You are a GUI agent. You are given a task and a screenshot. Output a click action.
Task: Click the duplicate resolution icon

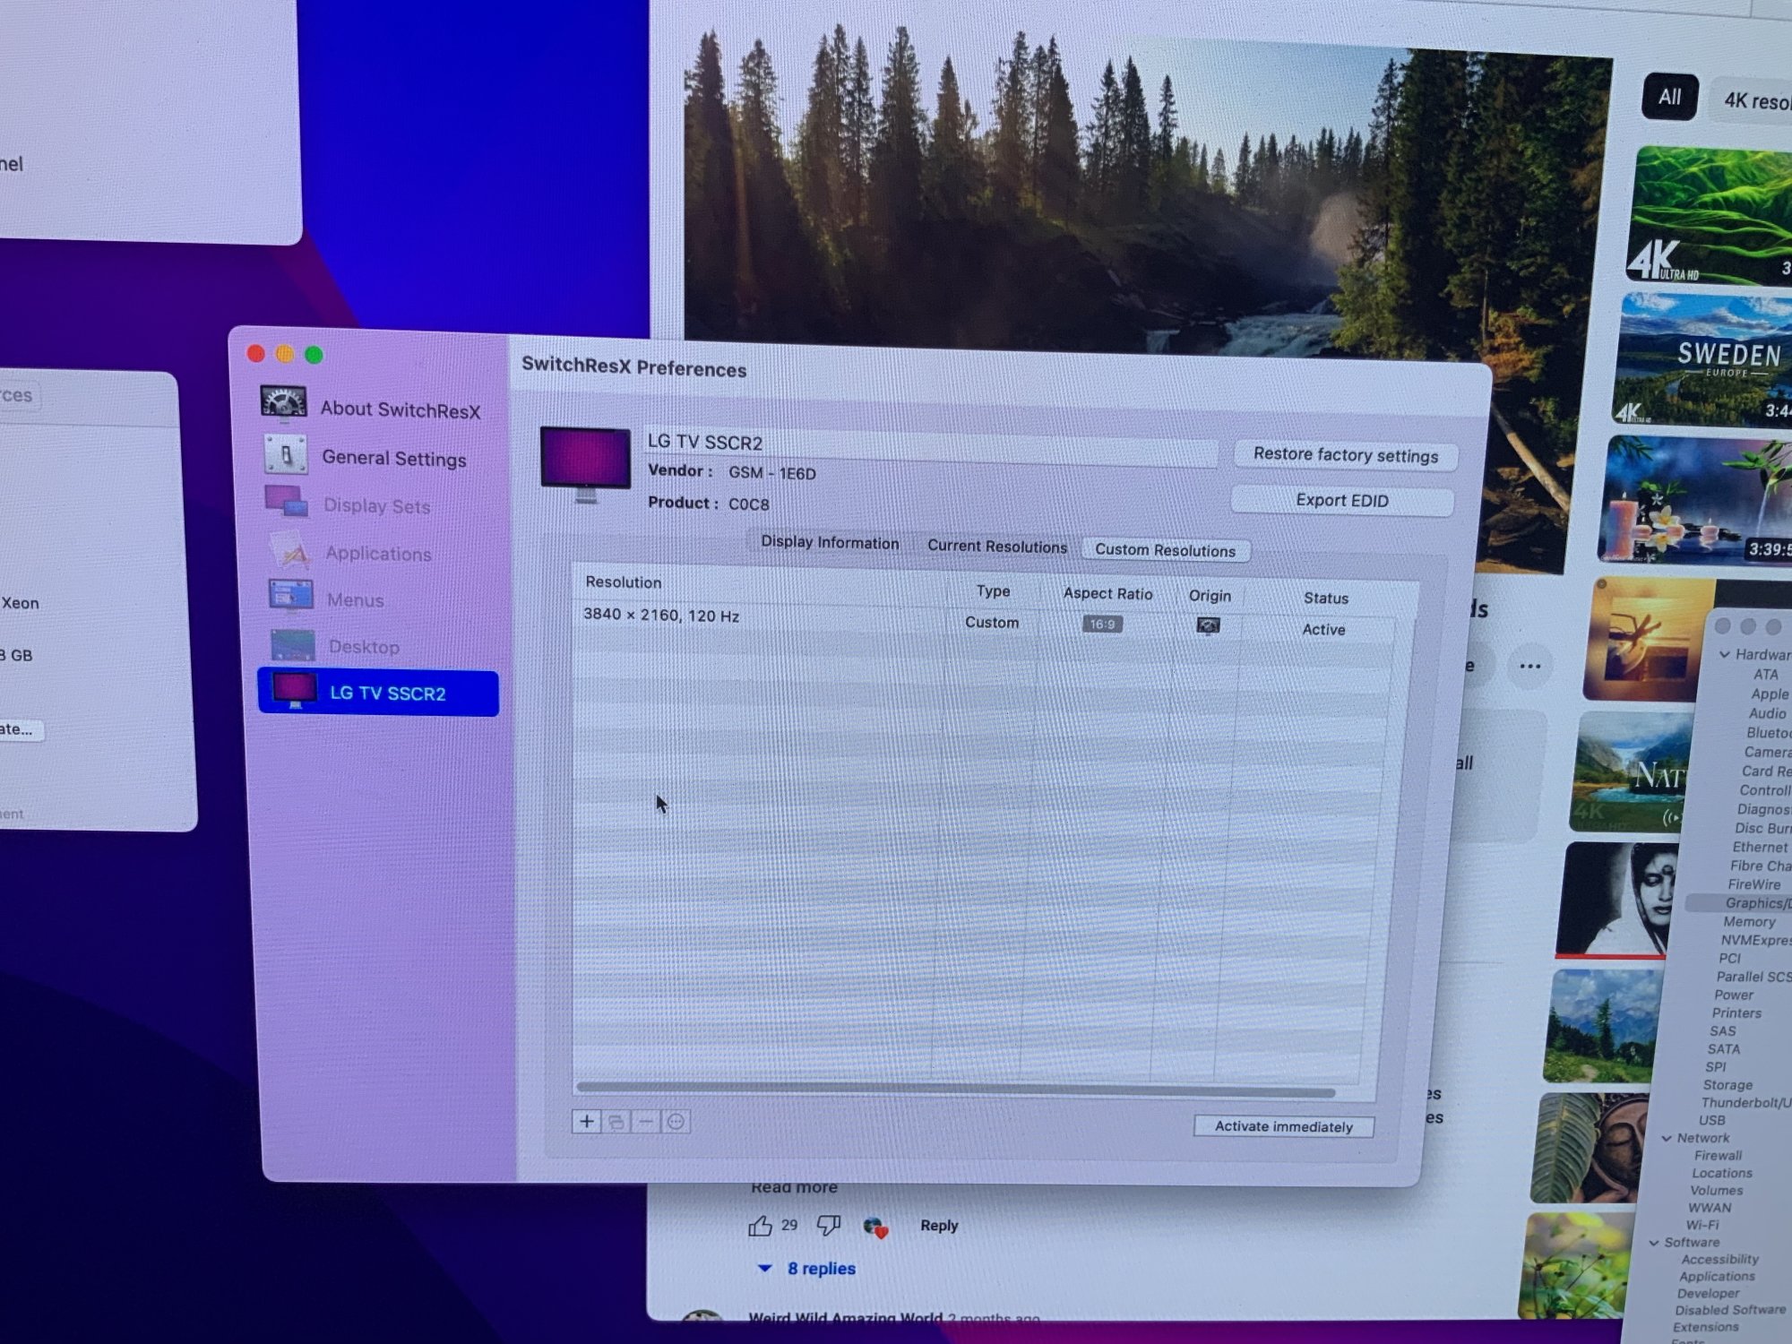pos(616,1122)
